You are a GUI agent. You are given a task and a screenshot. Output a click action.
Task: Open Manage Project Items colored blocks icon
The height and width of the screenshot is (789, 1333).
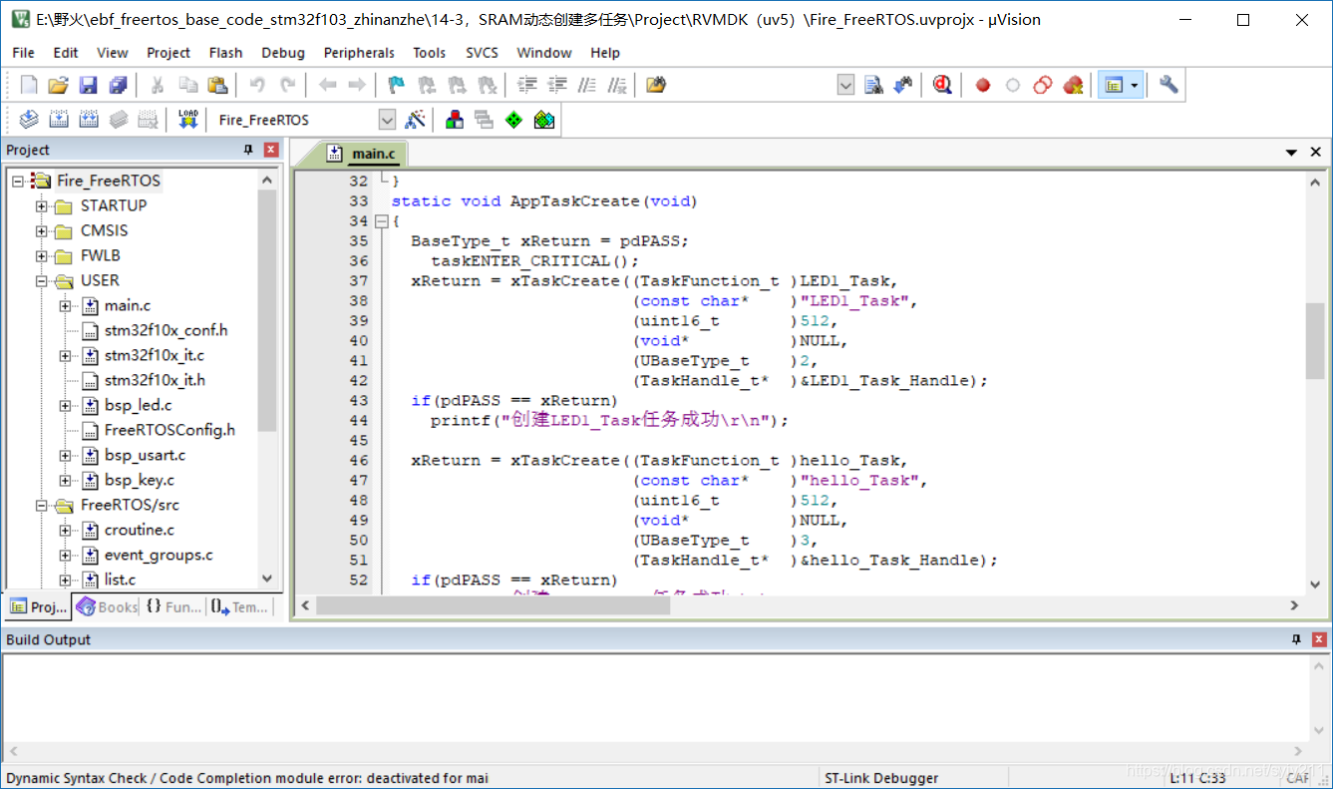pyautogui.click(x=455, y=120)
